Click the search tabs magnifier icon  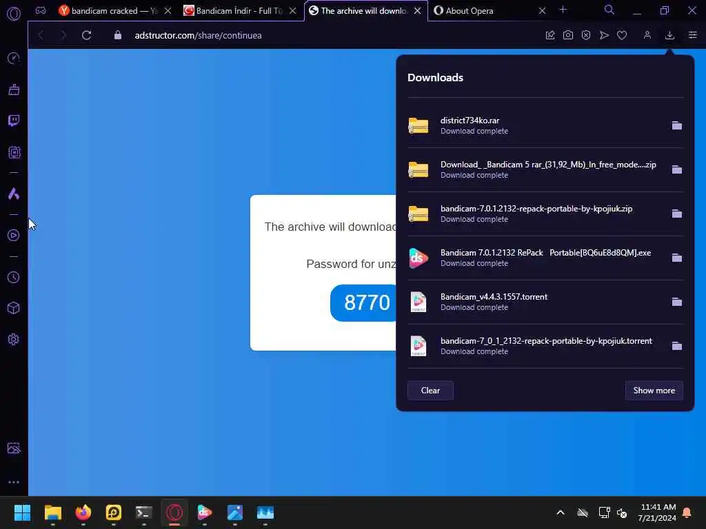(x=609, y=10)
